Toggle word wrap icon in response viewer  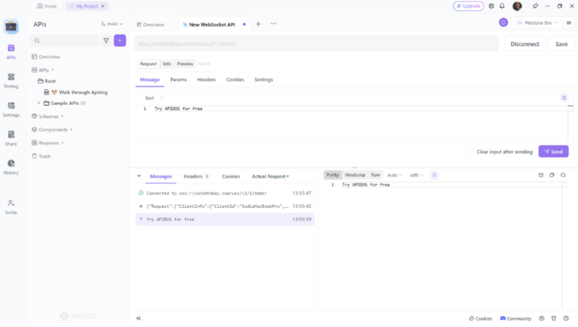(x=434, y=175)
